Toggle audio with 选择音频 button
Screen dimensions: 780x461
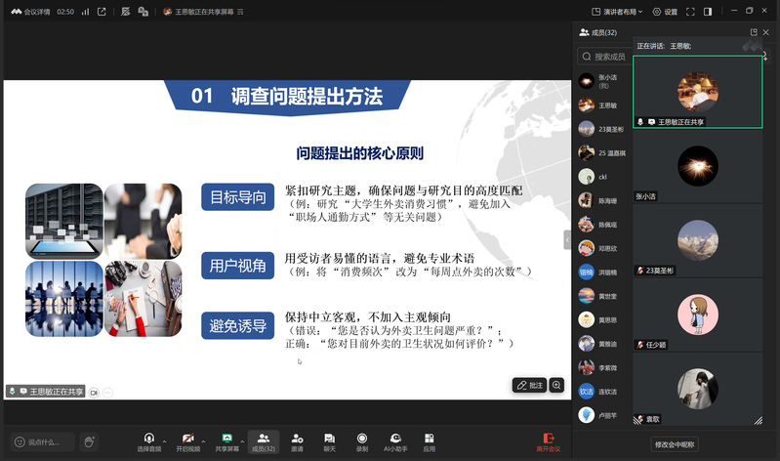click(x=148, y=442)
